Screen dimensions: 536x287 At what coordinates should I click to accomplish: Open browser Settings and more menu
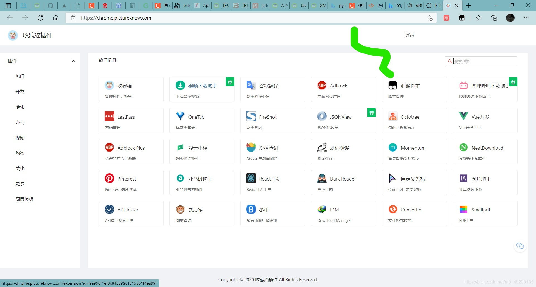coord(526,18)
